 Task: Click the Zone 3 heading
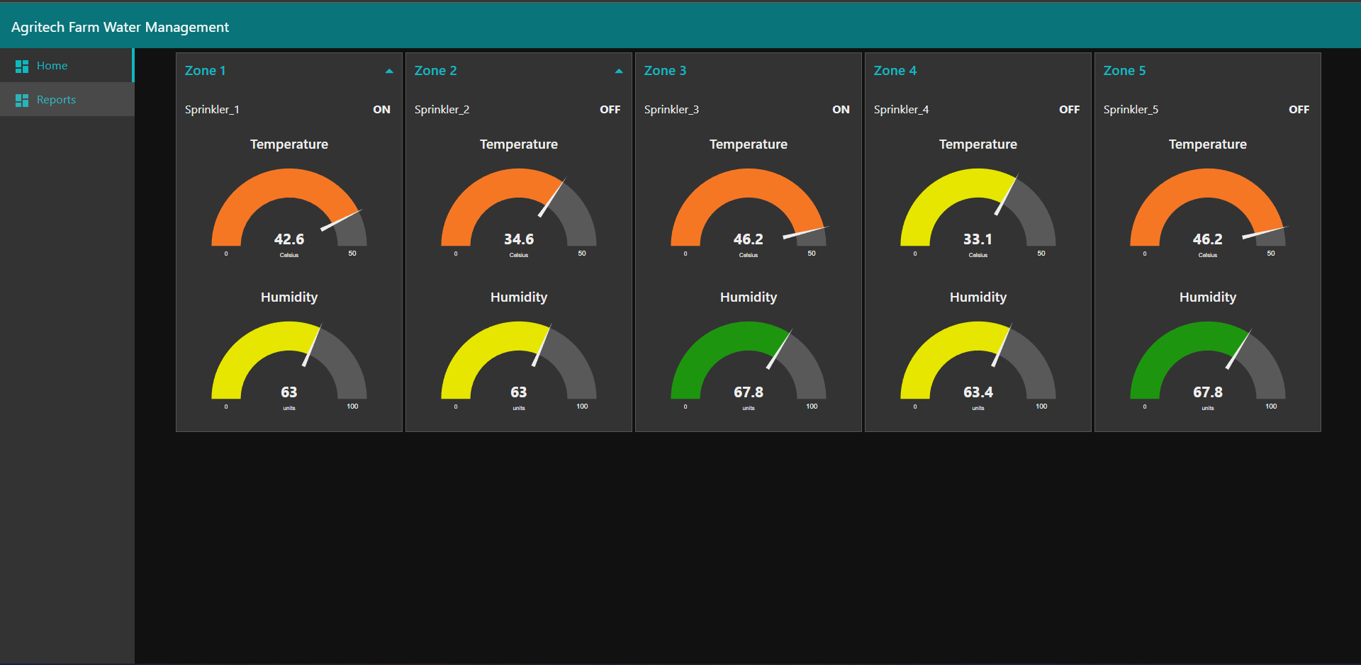(x=665, y=70)
